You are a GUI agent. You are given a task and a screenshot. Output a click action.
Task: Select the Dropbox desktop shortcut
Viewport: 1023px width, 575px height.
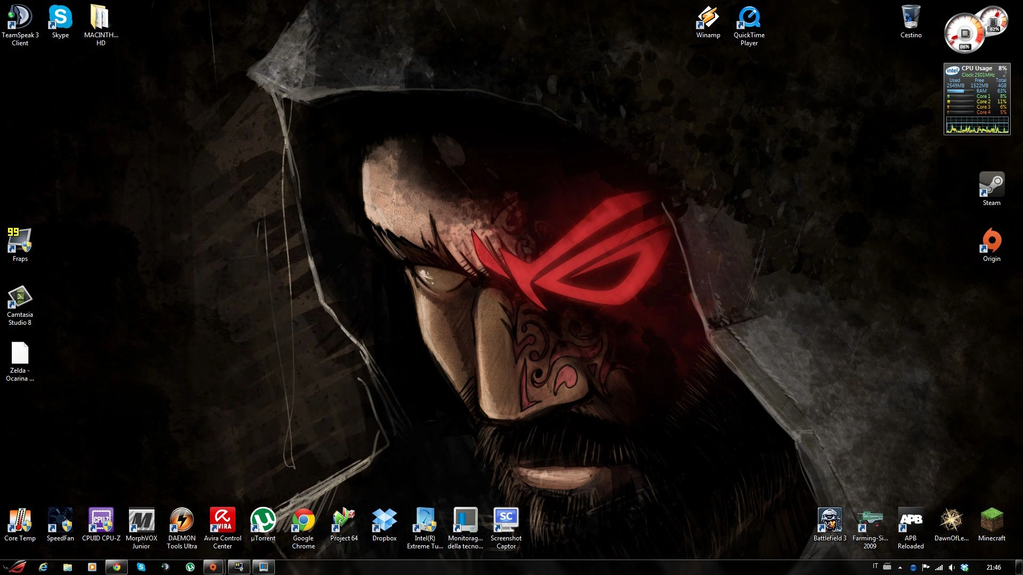coord(384,524)
